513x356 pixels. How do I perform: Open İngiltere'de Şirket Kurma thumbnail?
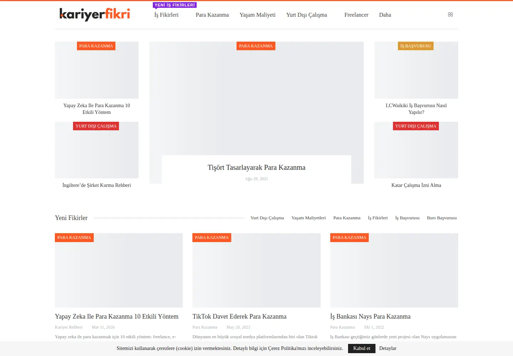click(x=97, y=154)
